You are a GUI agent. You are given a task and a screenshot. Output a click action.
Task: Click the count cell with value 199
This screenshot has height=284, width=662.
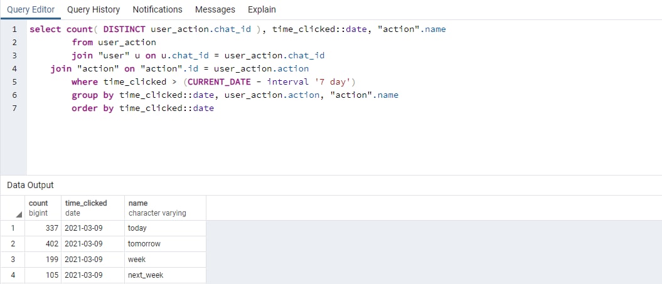(x=43, y=259)
